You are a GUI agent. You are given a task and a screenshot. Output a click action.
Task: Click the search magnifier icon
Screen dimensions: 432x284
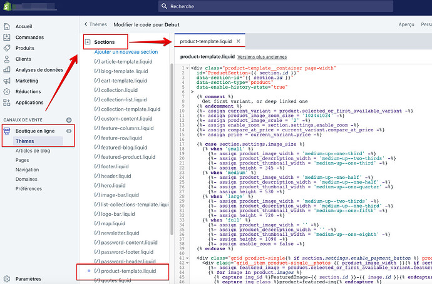(164, 6)
